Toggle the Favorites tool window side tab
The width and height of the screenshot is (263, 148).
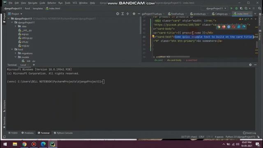5,123
